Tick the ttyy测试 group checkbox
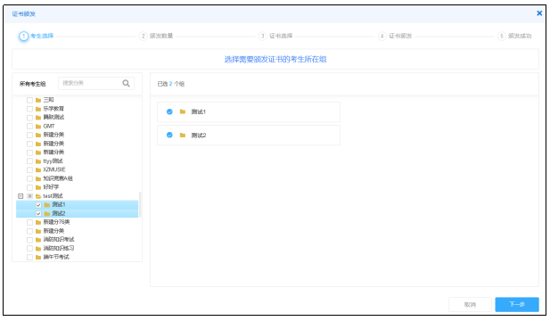This screenshot has height=321, width=550. [29, 161]
